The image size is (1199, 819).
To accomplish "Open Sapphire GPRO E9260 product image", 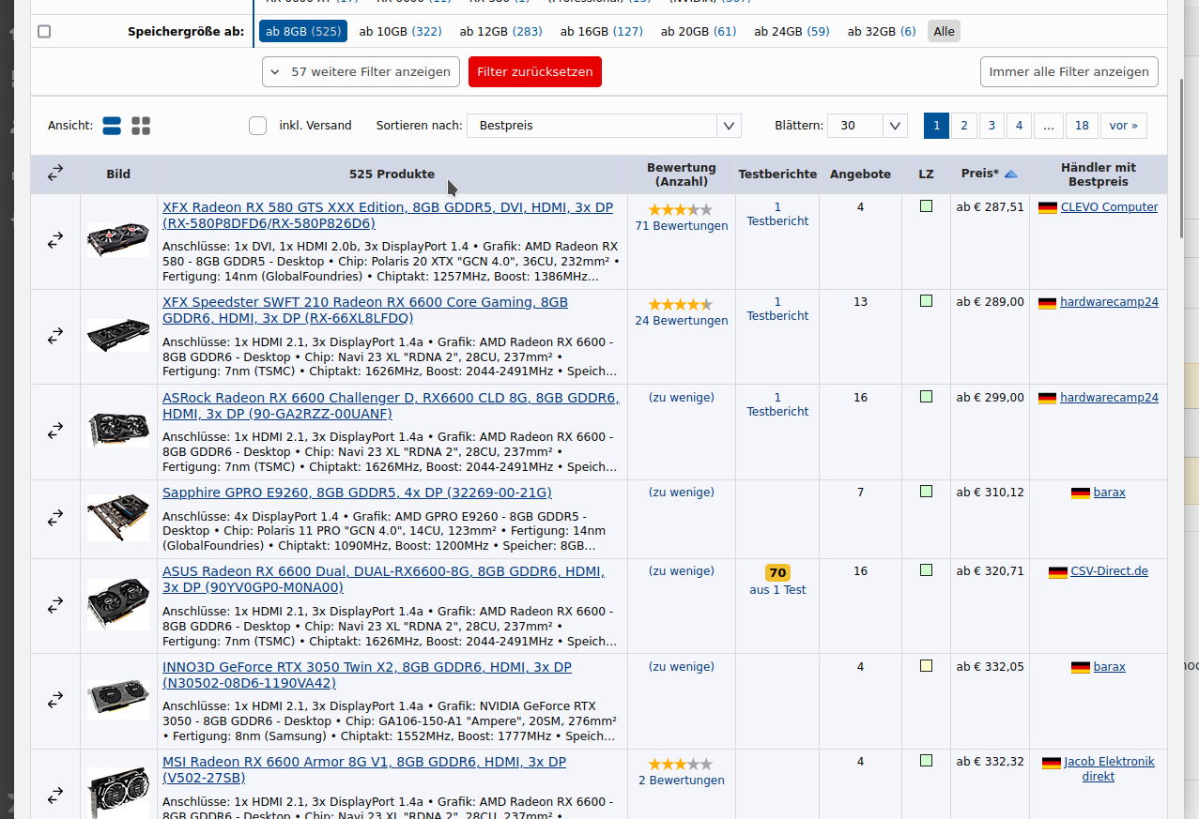I will tap(118, 518).
